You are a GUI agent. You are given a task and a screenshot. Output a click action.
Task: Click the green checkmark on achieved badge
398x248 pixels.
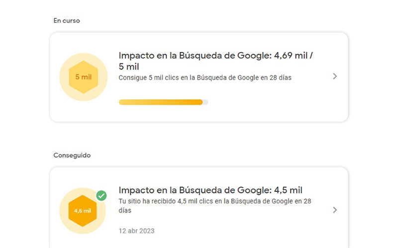101,195
